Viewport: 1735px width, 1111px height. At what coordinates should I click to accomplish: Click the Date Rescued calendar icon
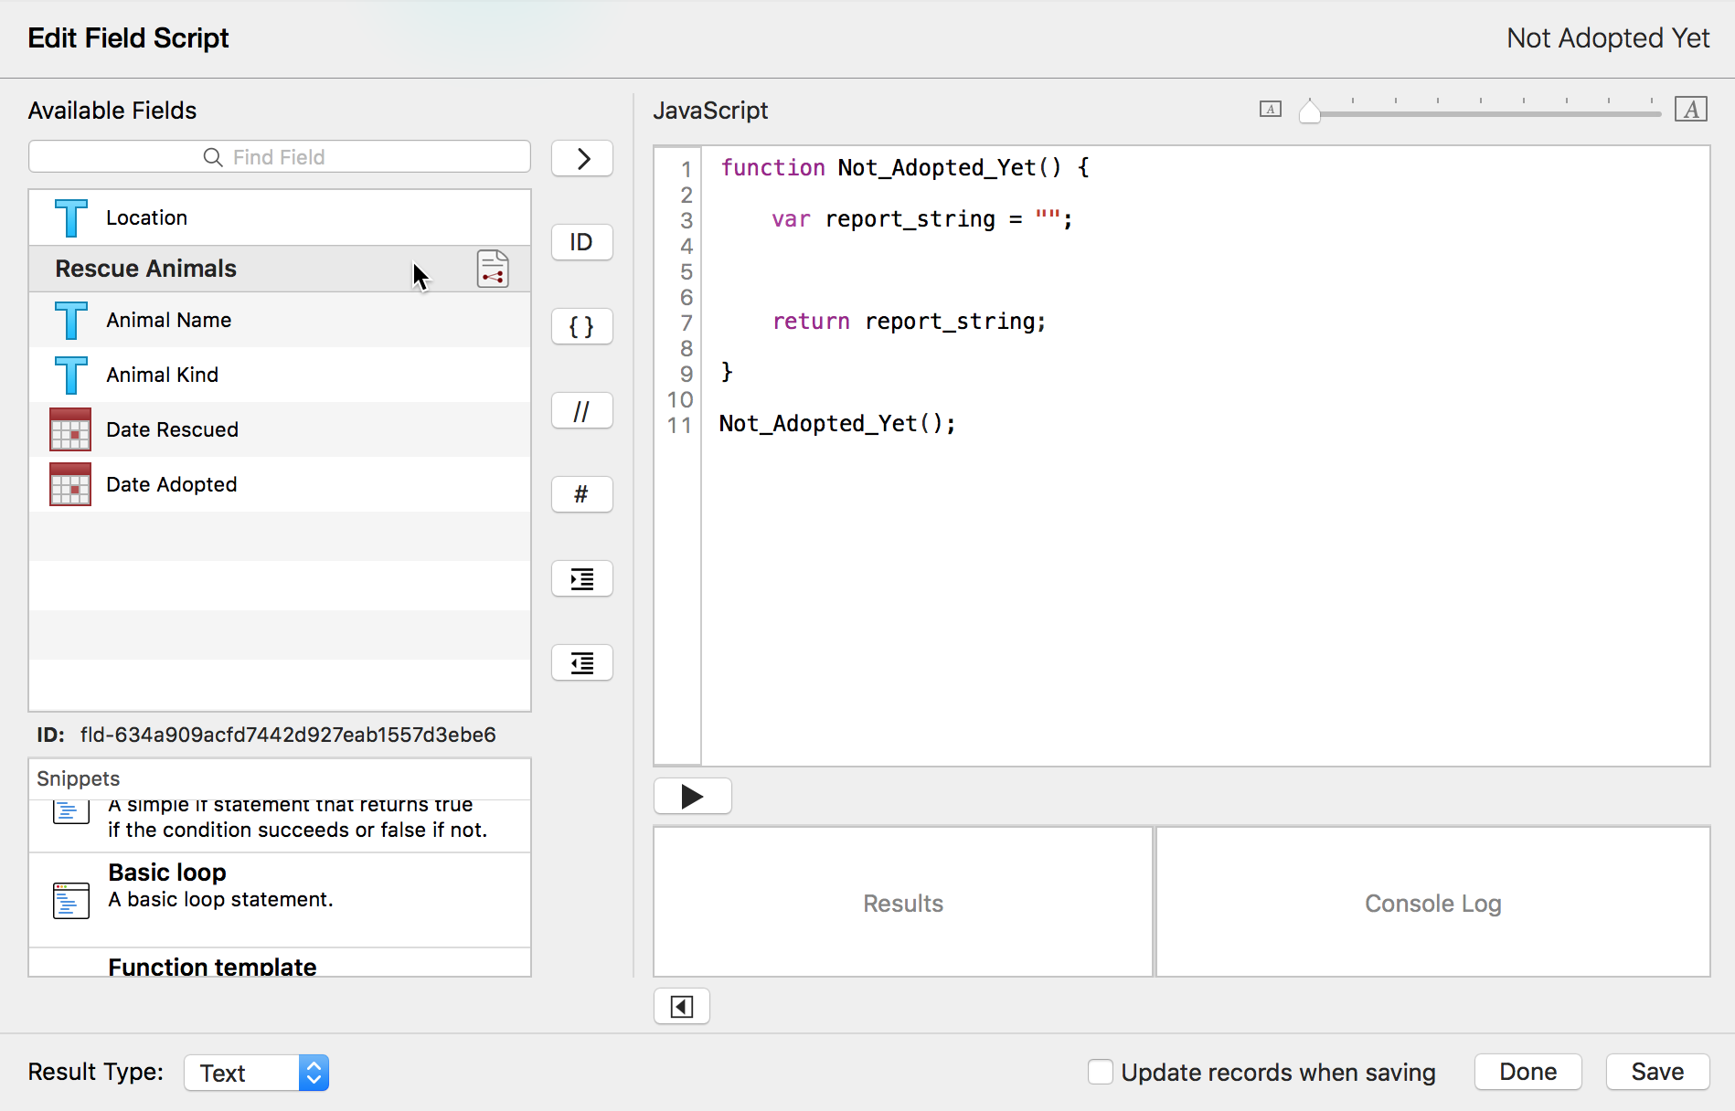[x=70, y=429]
